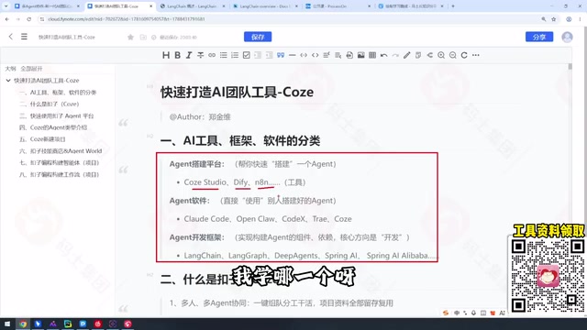Insert a hyperlink using the link icon

pyautogui.click(x=212, y=55)
